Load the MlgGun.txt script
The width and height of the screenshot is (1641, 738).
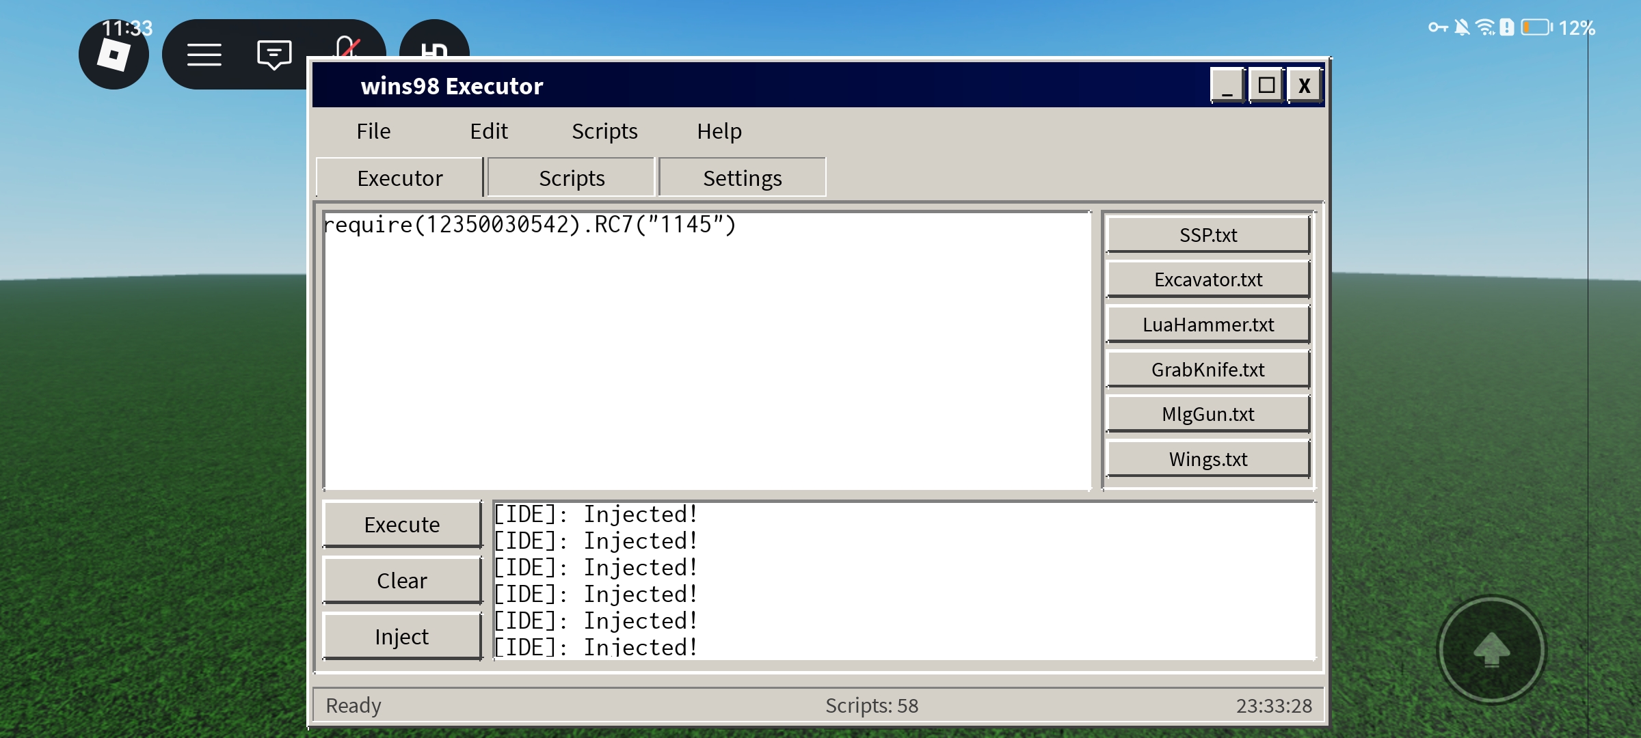coord(1208,414)
